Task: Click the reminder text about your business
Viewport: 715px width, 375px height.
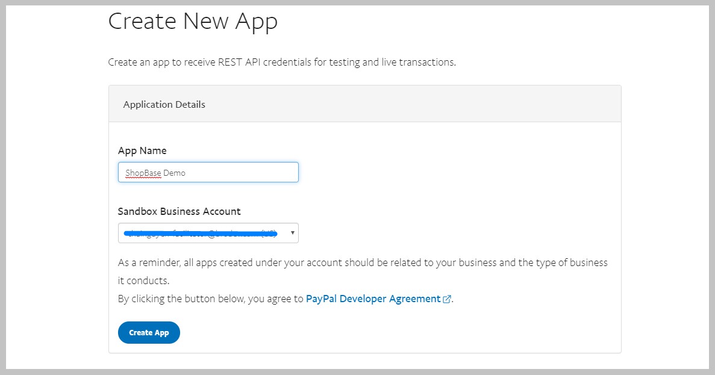Action: pos(363,262)
